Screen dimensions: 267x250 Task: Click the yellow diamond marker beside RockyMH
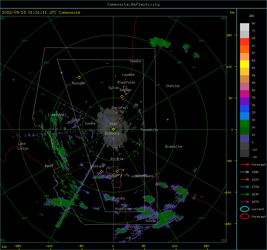[79, 78]
